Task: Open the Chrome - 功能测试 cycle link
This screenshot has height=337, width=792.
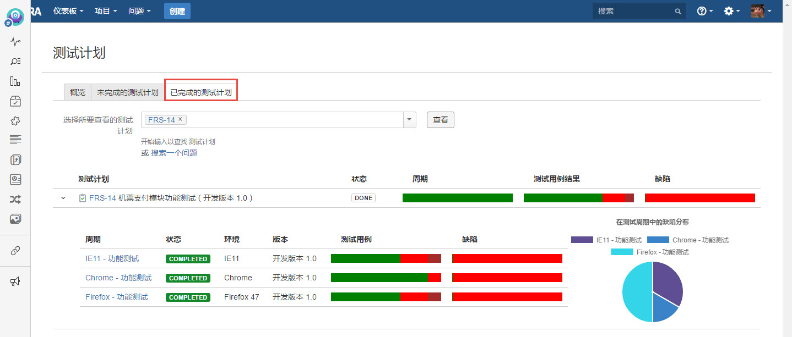Action: coord(118,278)
